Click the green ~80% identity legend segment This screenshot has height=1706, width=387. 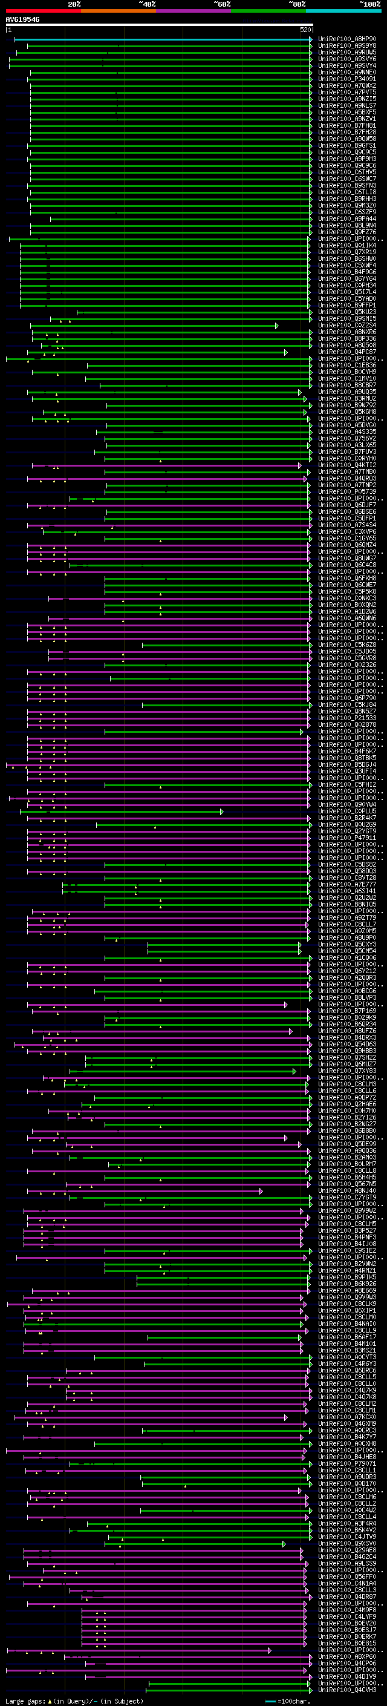pyautogui.click(x=268, y=11)
